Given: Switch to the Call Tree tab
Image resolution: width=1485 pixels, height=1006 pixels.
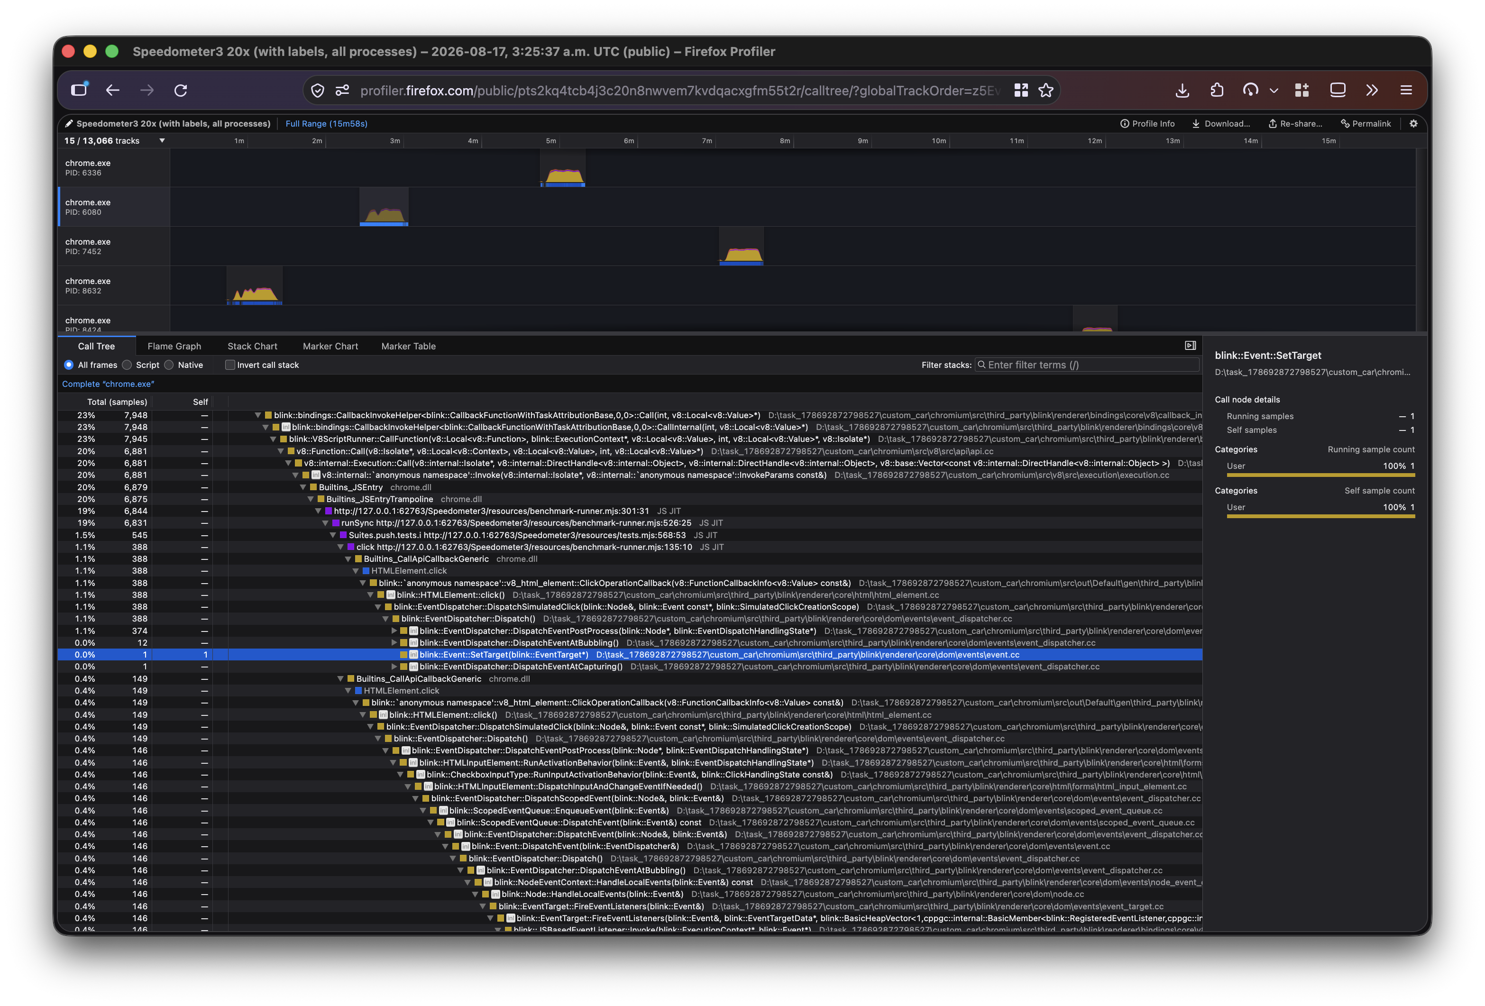Looking at the screenshot, I should tap(96, 346).
